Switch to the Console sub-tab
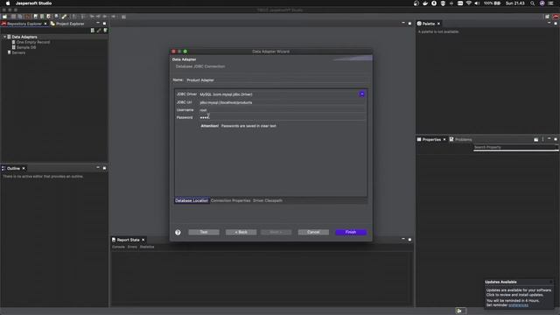 [x=118, y=247]
